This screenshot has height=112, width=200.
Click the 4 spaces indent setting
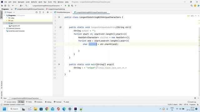(192, 105)
